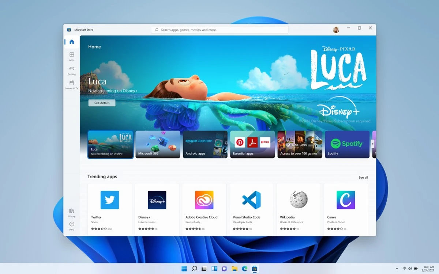Viewport: 439px width, 274px height.
Task: Open your Library from the sidebar
Action: coord(71,214)
